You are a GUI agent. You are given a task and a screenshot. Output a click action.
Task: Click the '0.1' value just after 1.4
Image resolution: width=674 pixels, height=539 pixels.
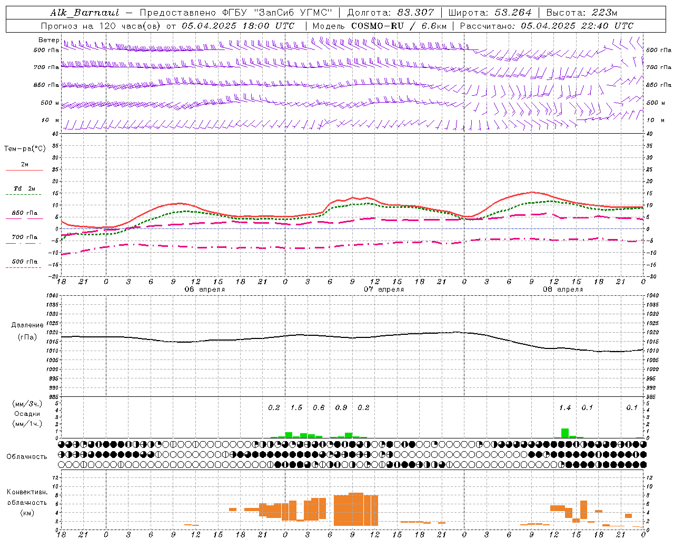tap(587, 408)
